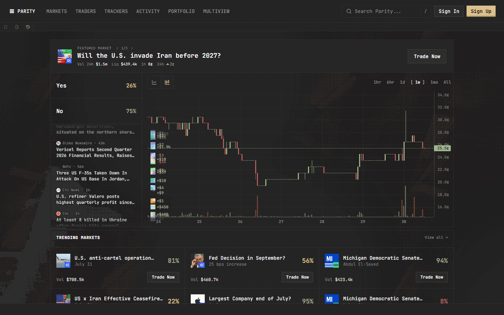504x315 pixels.
Task: Select the 1w chart timeframe
Action: (418, 82)
